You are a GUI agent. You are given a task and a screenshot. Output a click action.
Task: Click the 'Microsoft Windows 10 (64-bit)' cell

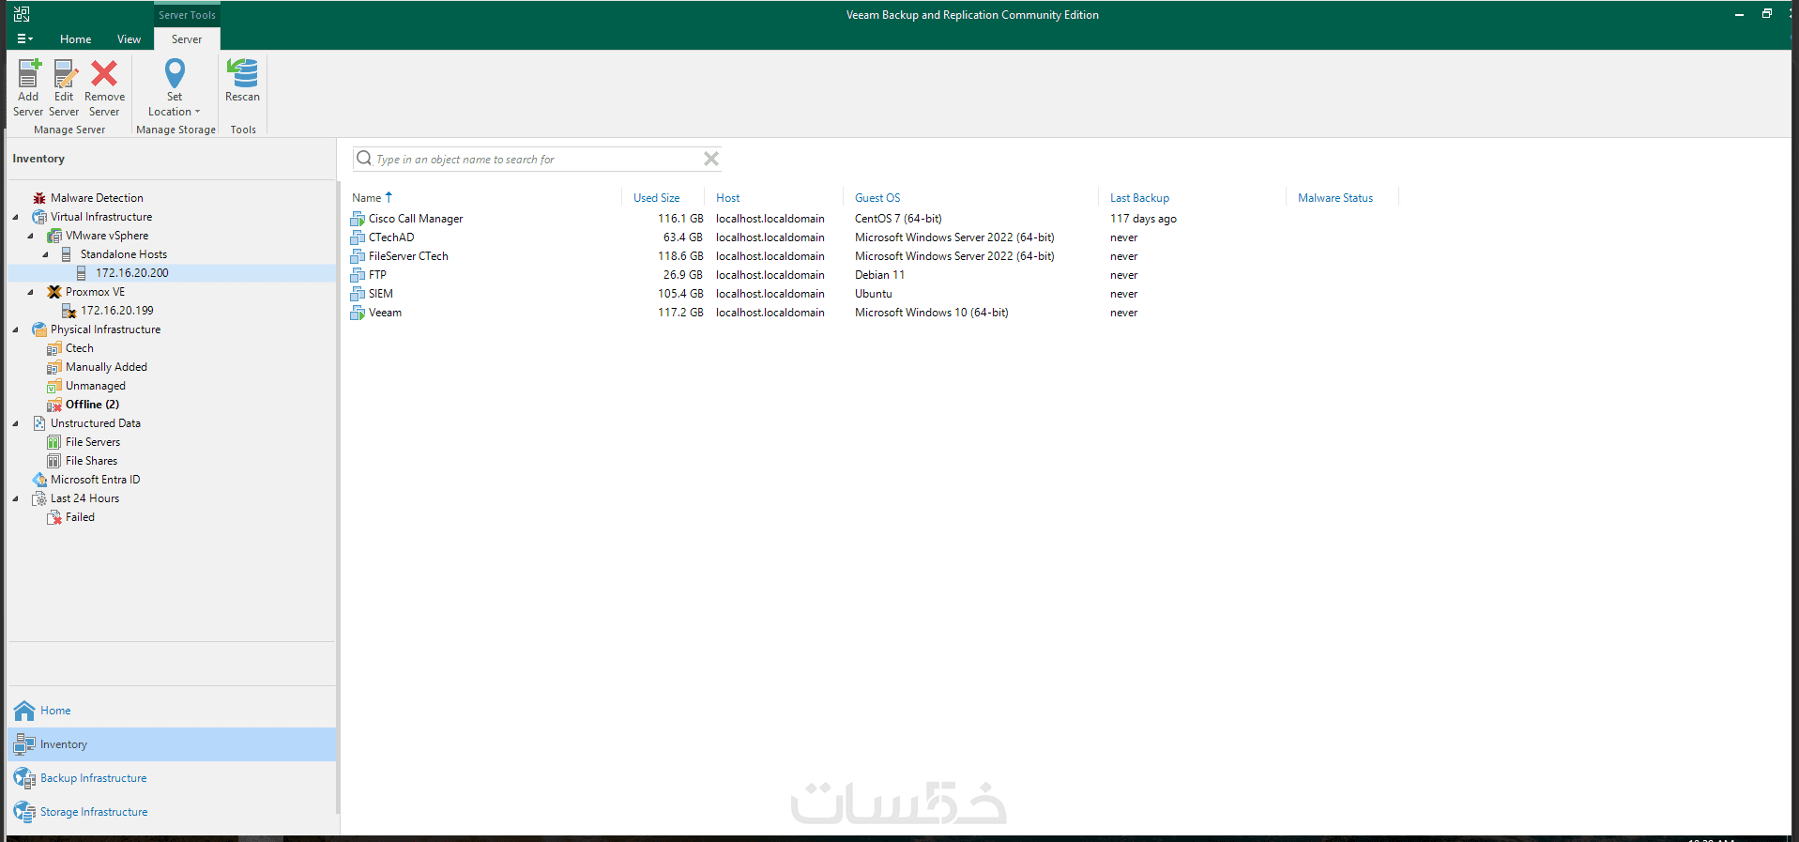coord(932,313)
